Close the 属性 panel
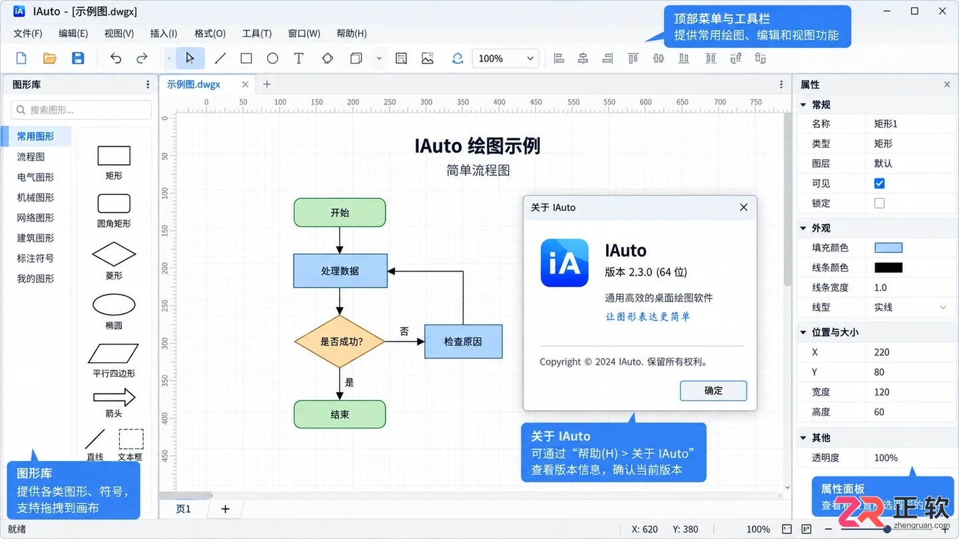Screen dimensions: 959x539 [x=947, y=85]
